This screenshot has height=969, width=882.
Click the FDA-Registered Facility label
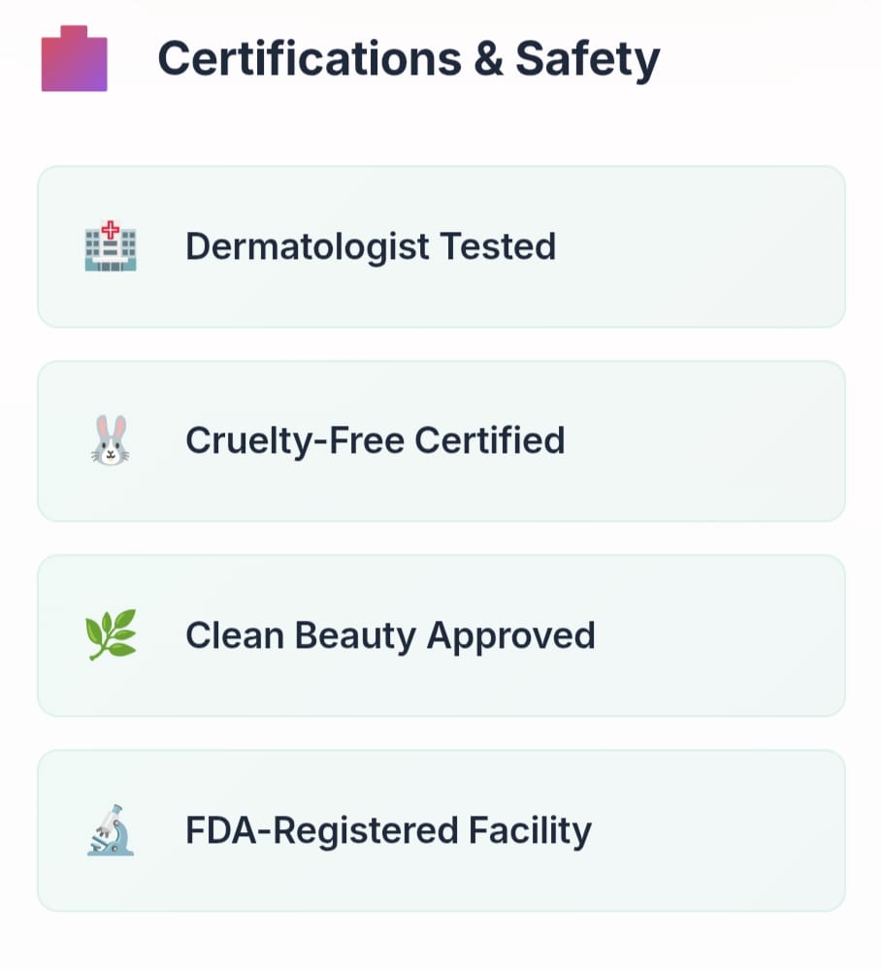coord(388,831)
